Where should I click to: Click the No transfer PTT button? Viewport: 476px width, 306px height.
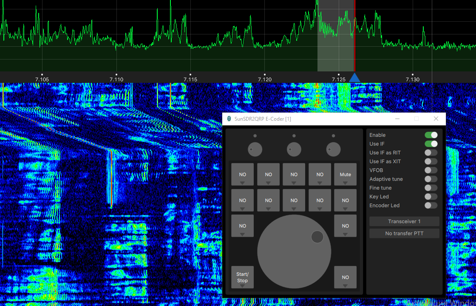click(x=404, y=233)
